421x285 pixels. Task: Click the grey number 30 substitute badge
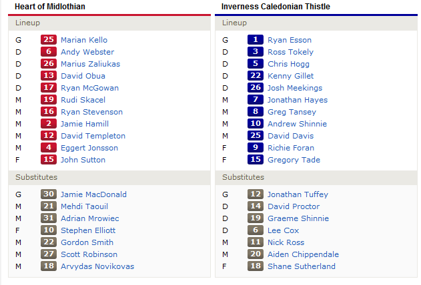49,194
